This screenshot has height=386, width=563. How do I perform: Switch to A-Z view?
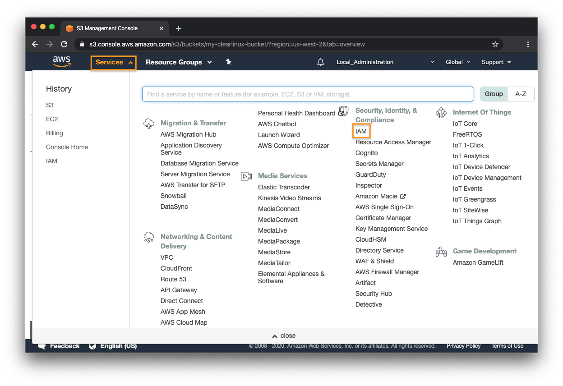[521, 94]
